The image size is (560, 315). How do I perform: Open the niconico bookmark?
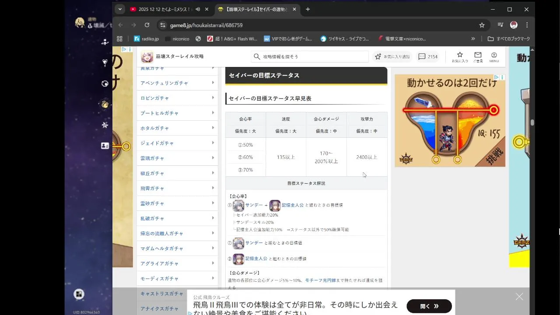pos(177,38)
